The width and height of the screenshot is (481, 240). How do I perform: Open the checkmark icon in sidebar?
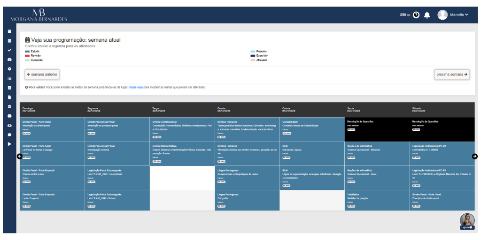[x=9, y=50]
